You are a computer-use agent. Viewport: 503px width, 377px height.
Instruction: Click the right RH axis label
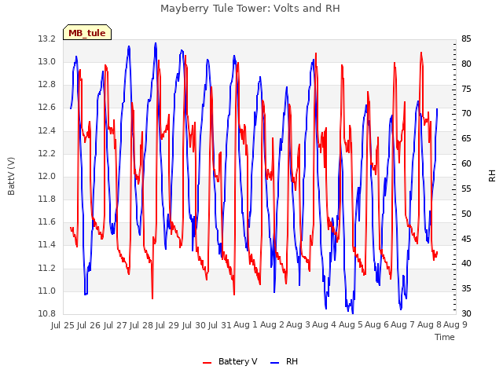point(492,176)
